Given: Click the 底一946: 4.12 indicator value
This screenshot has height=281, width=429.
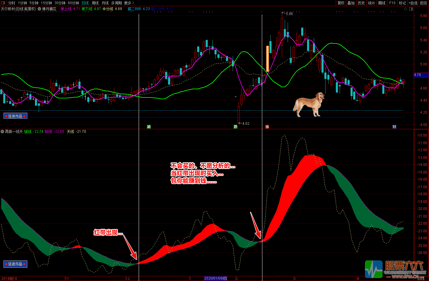Looking at the screenshot, I should [162, 9].
